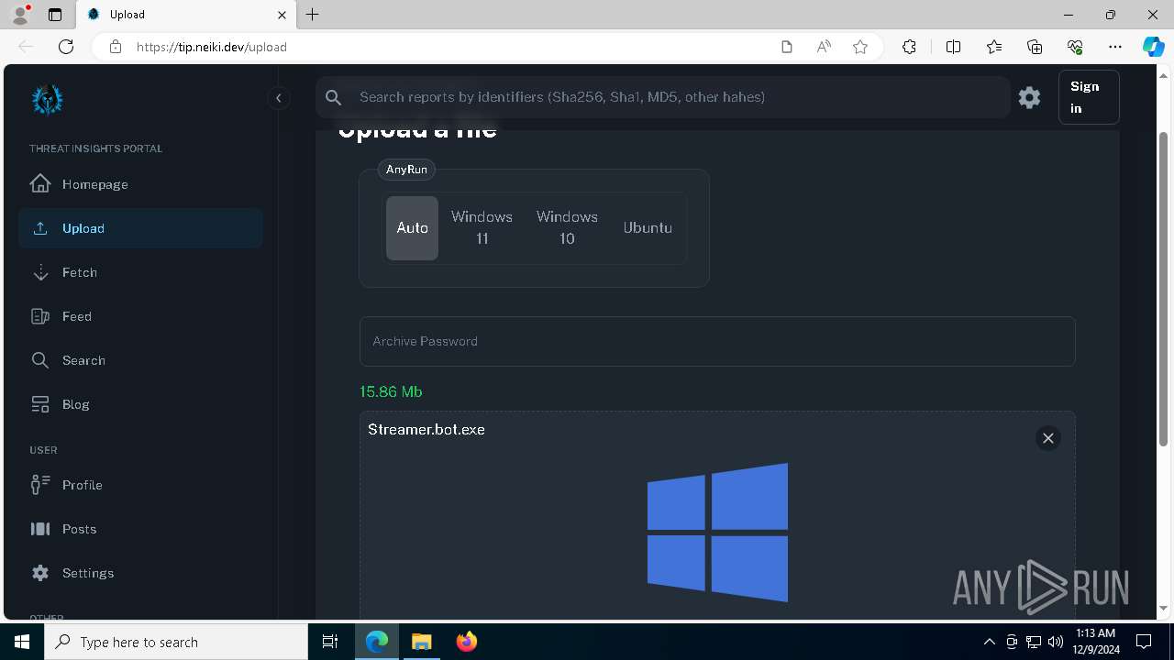Viewport: 1174px width, 660px height.
Task: Open the Windows Start menu
Action: [22, 642]
